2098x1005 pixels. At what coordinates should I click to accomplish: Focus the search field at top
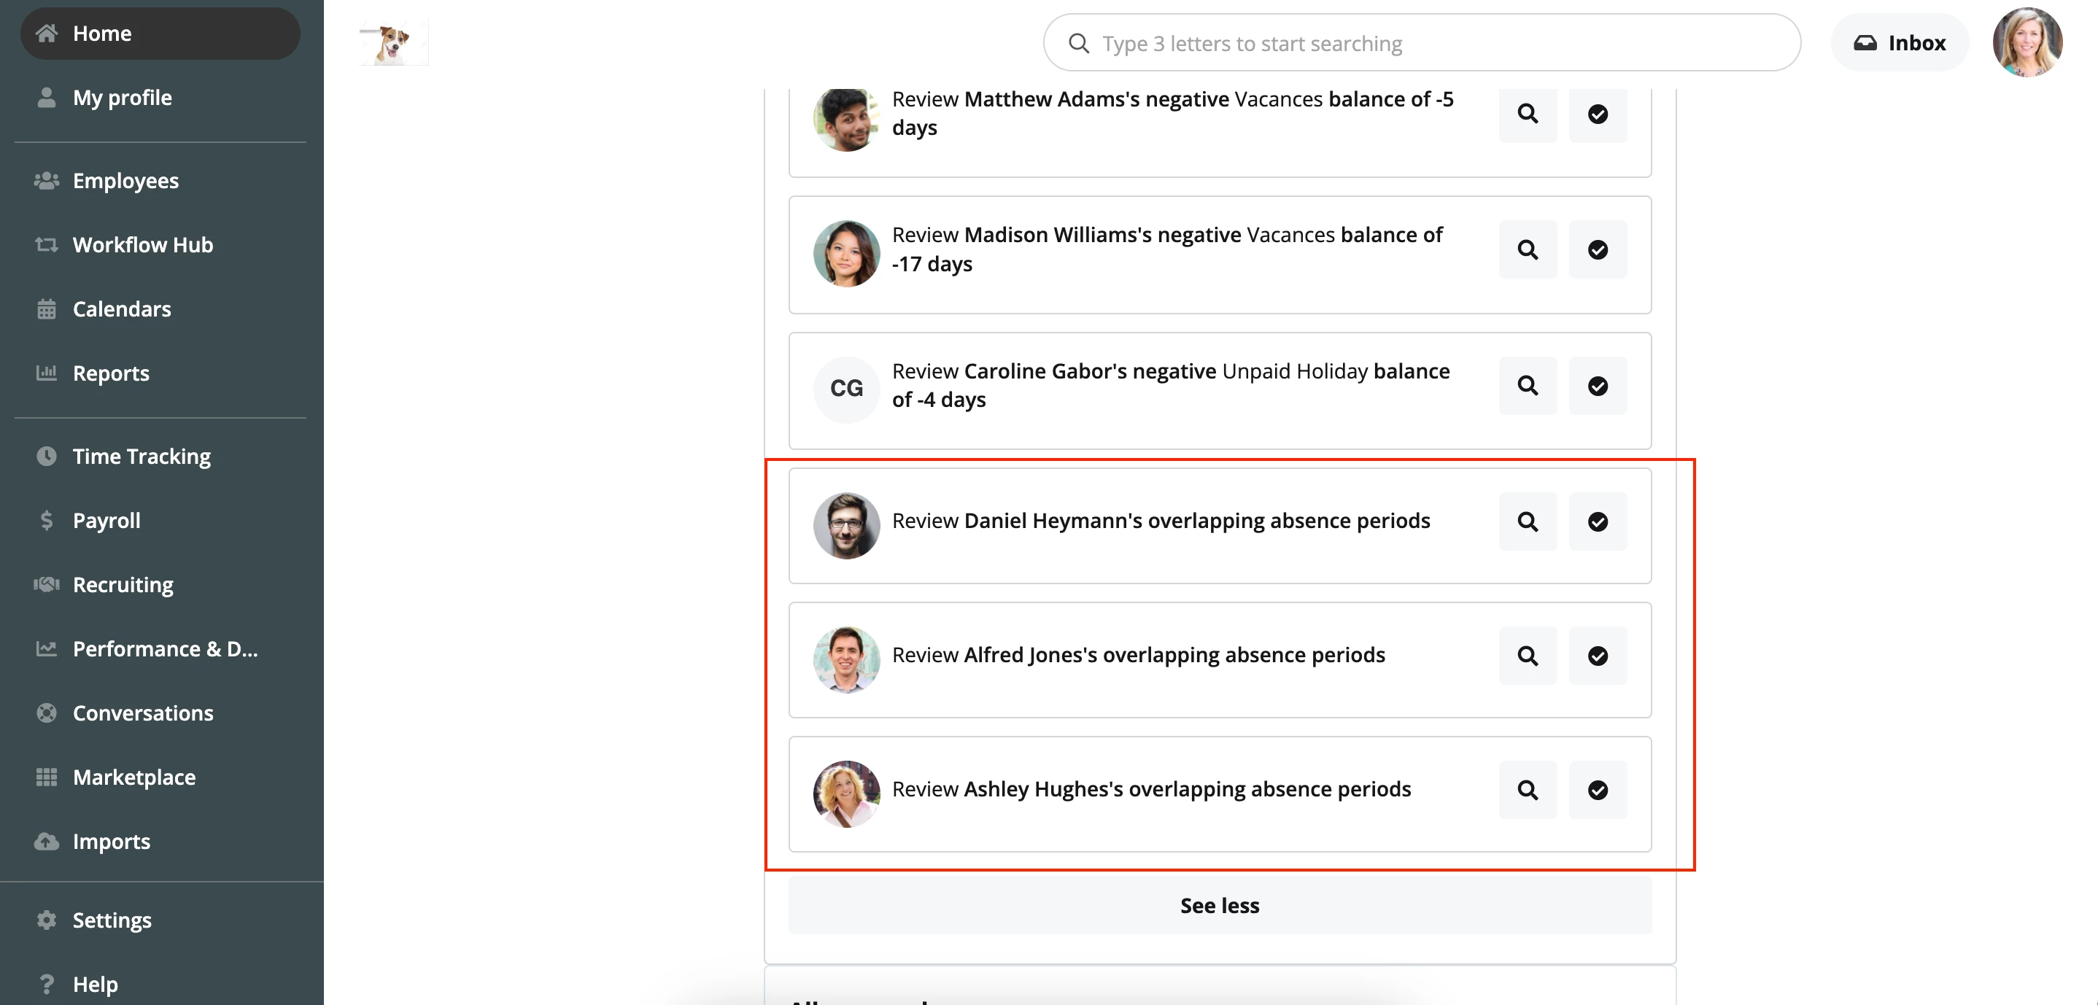1421,42
